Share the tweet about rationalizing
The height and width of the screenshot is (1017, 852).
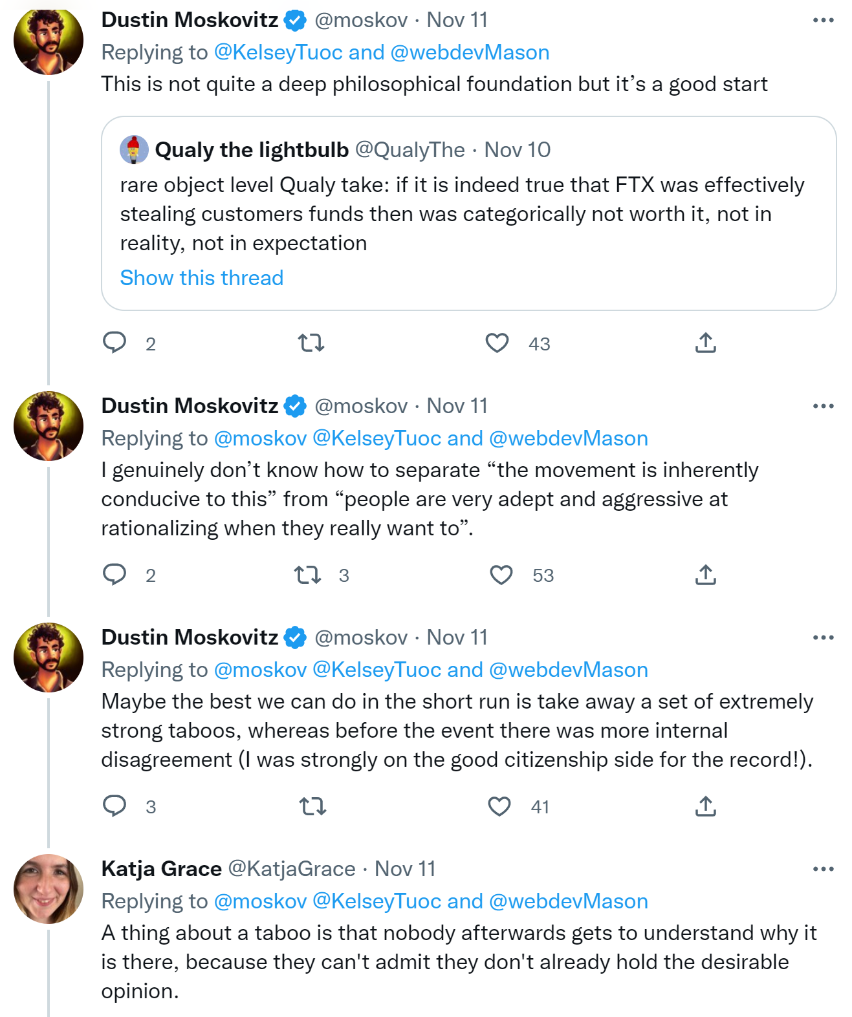[705, 575]
